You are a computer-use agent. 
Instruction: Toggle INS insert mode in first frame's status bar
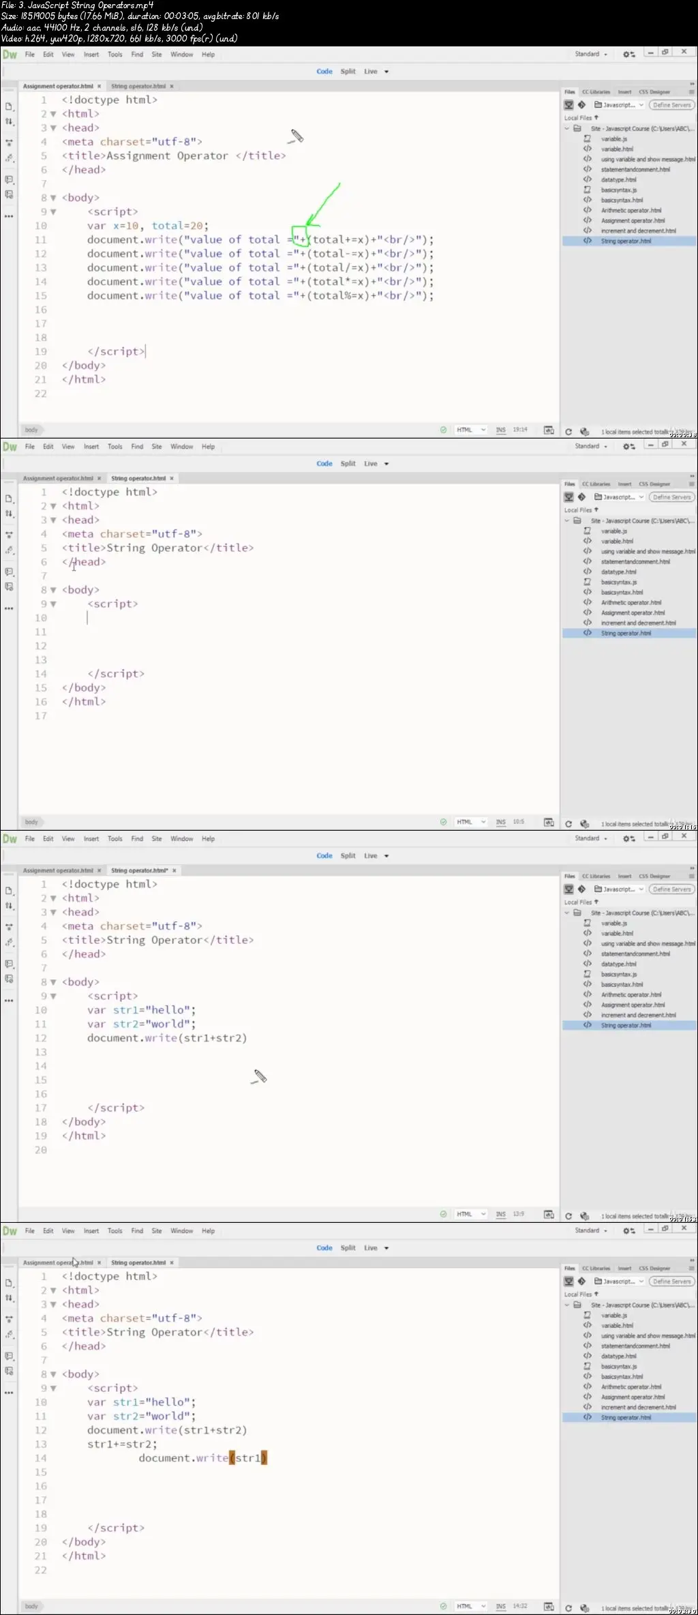[501, 430]
